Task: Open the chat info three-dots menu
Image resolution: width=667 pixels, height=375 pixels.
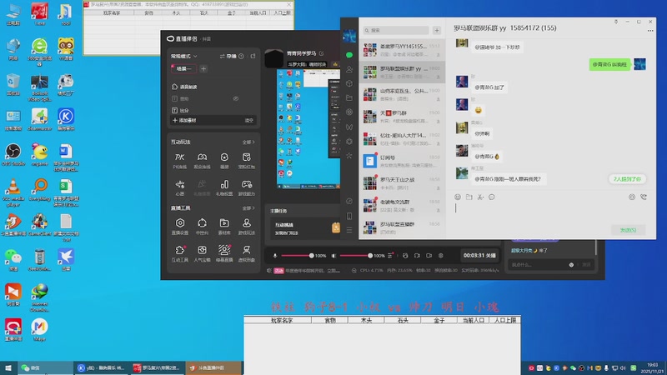Action: coord(650,31)
